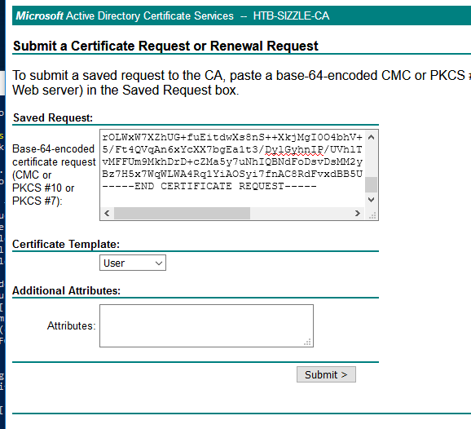
Task: Click the empty horizontal scrollbar track right of thumb
Action: pyautogui.click(x=301, y=213)
